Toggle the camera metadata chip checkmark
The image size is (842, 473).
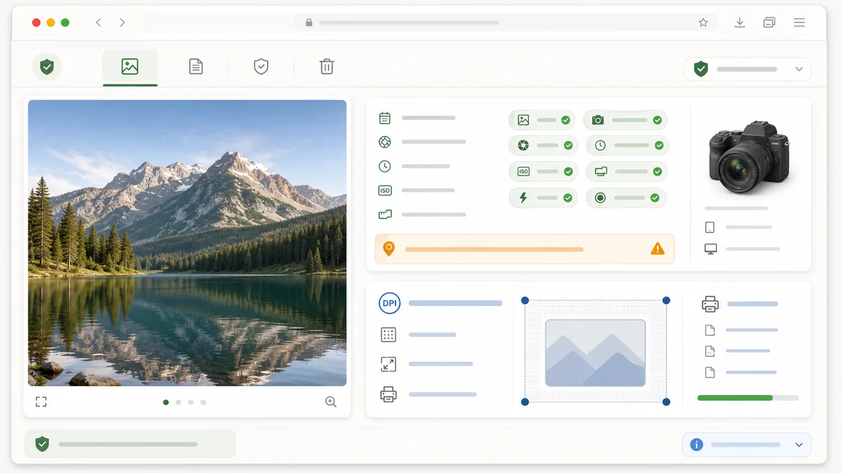[x=657, y=120]
